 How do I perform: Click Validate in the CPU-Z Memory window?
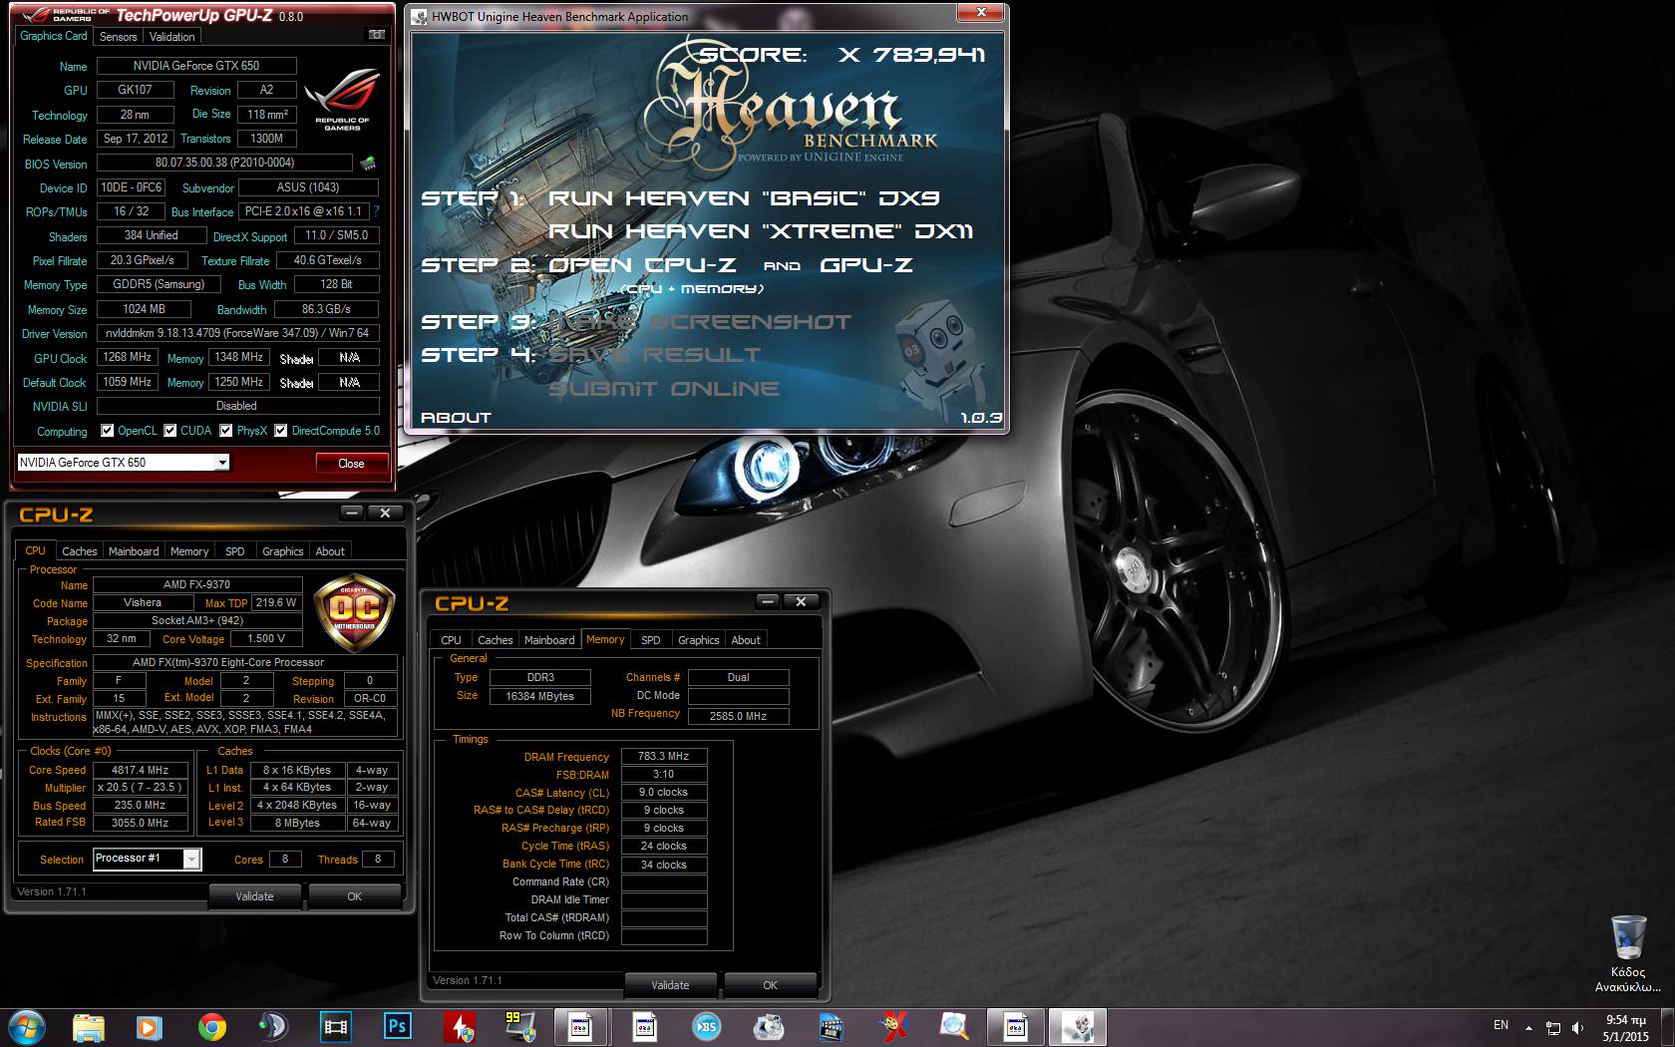click(670, 985)
